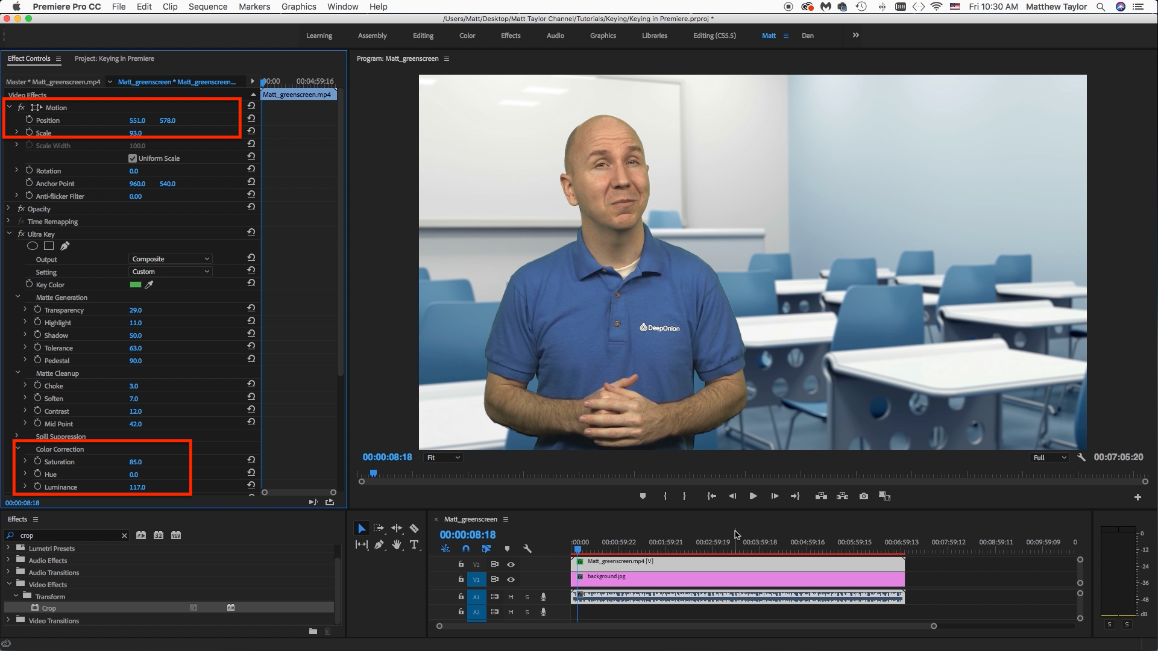This screenshot has height=651, width=1158.
Task: Open timeline display settings with the wrench icon
Action: point(527,549)
